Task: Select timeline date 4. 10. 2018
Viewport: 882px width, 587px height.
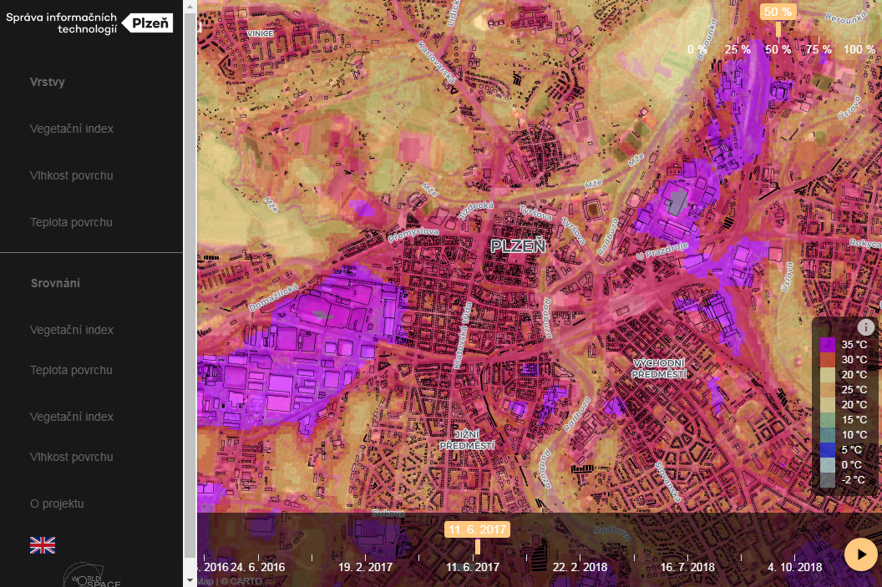Action: (x=795, y=567)
